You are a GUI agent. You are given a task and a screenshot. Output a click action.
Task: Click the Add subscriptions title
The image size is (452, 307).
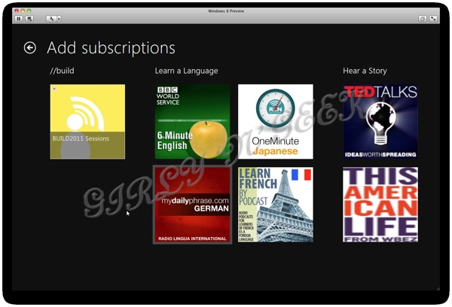coord(111,48)
